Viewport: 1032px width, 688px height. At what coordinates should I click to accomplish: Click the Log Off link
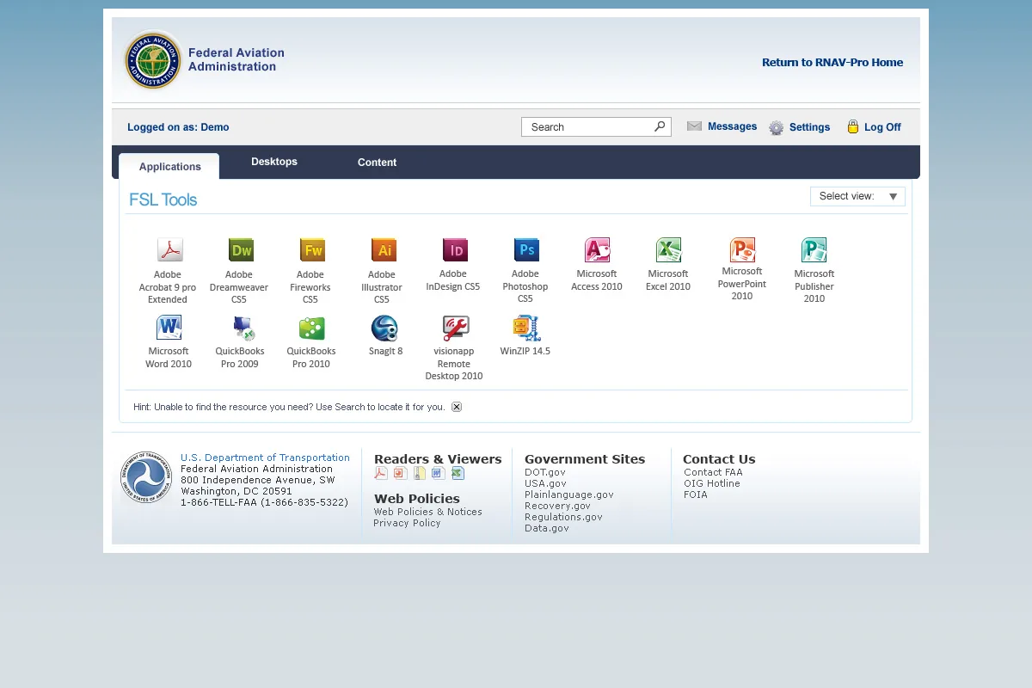[x=882, y=127]
